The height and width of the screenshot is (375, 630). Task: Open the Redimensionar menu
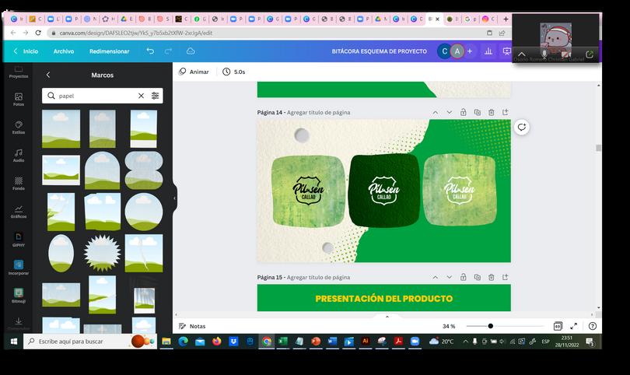tap(110, 51)
